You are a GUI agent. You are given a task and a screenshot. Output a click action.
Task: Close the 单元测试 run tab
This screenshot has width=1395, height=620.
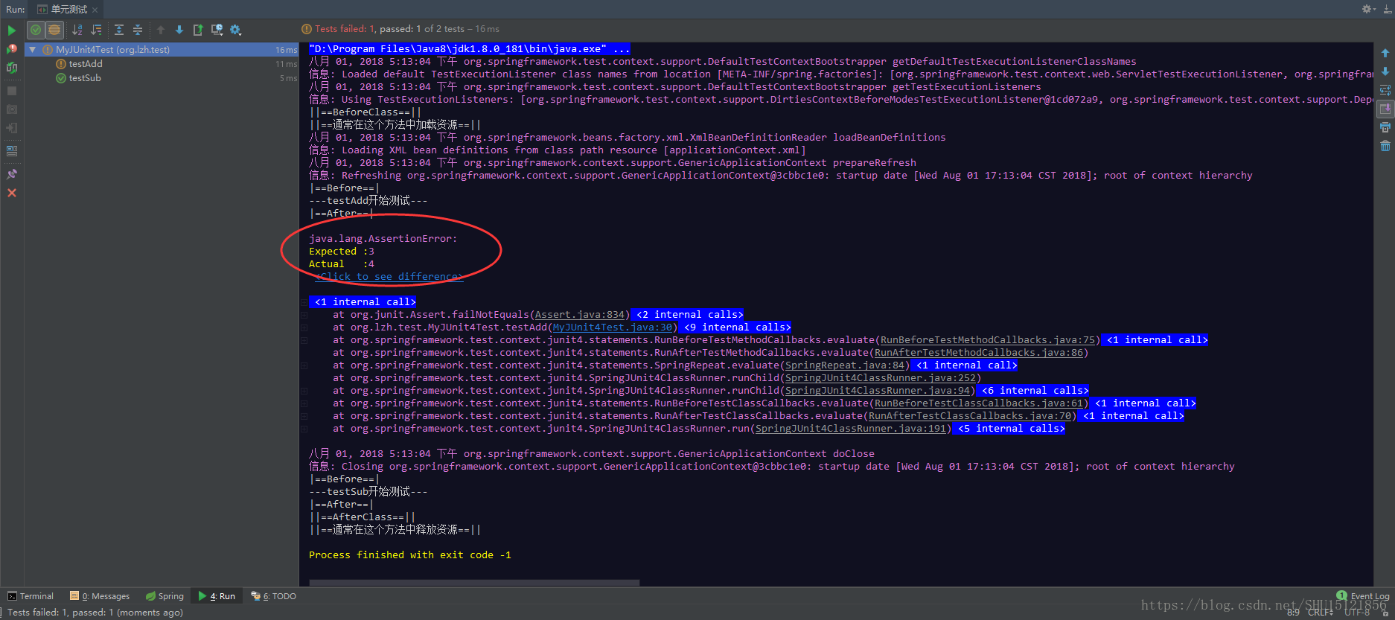coord(95,10)
